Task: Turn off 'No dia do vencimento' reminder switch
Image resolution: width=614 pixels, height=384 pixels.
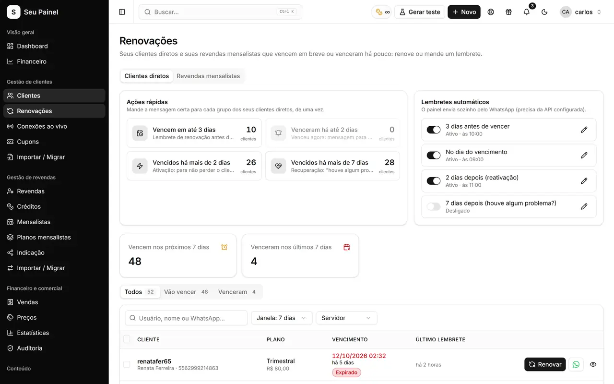Action: coord(434,155)
